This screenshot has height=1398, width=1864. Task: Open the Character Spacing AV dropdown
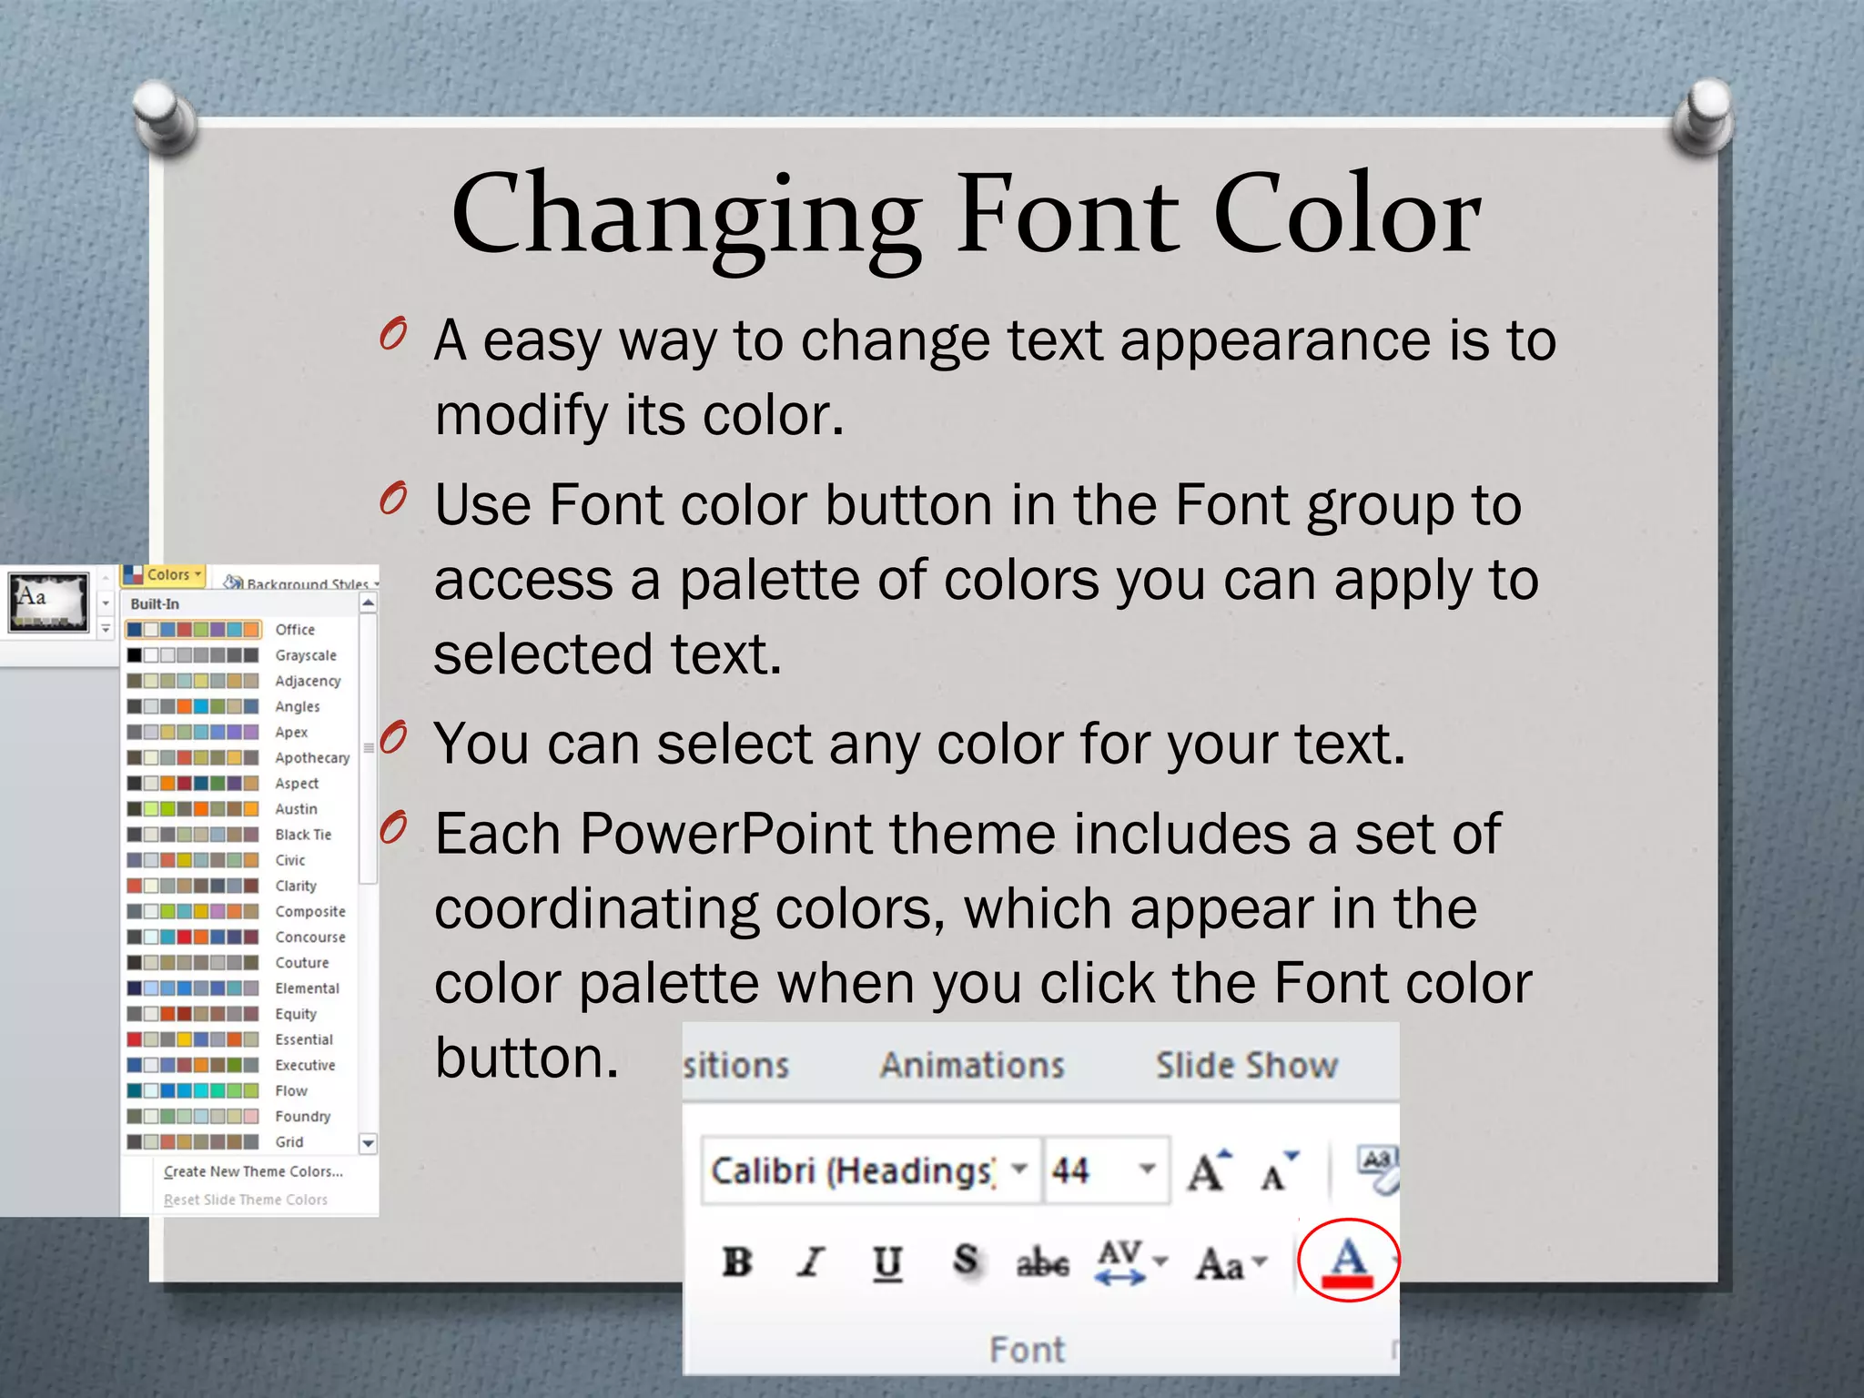1130,1262
